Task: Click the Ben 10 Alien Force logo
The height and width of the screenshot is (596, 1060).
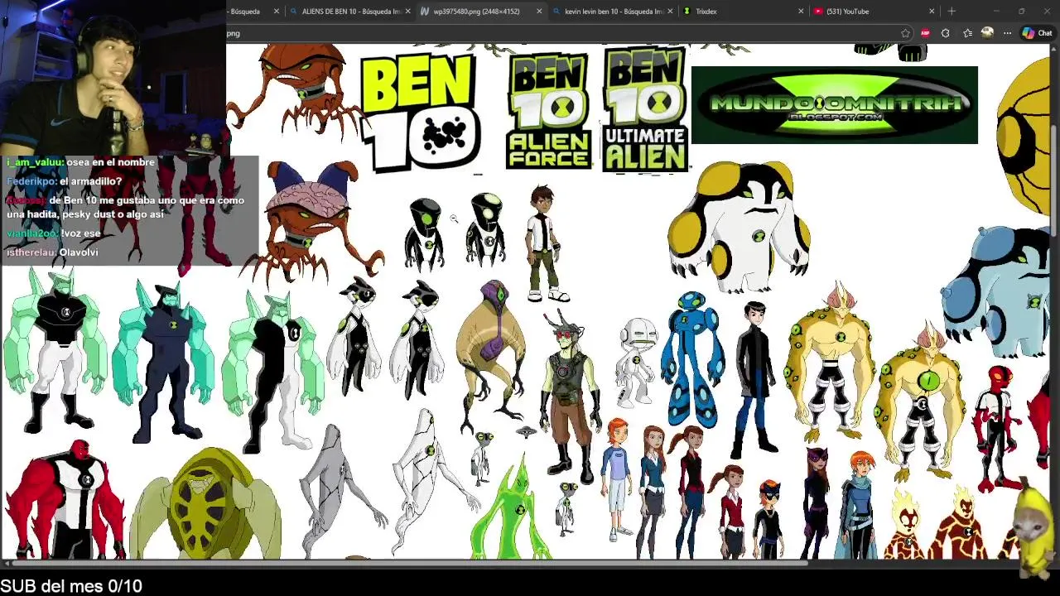Action: 548,111
